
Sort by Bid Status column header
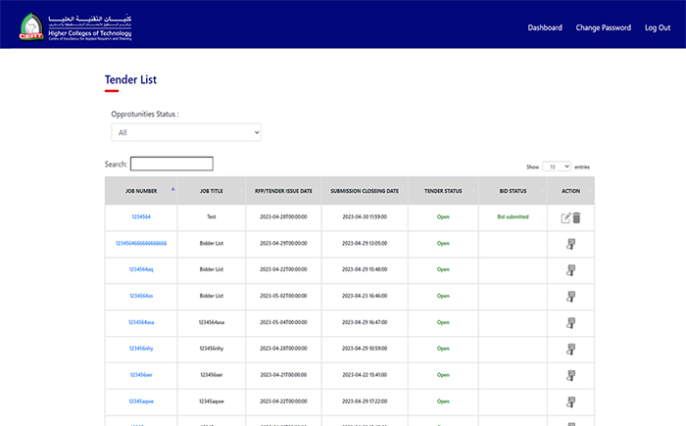tap(513, 191)
